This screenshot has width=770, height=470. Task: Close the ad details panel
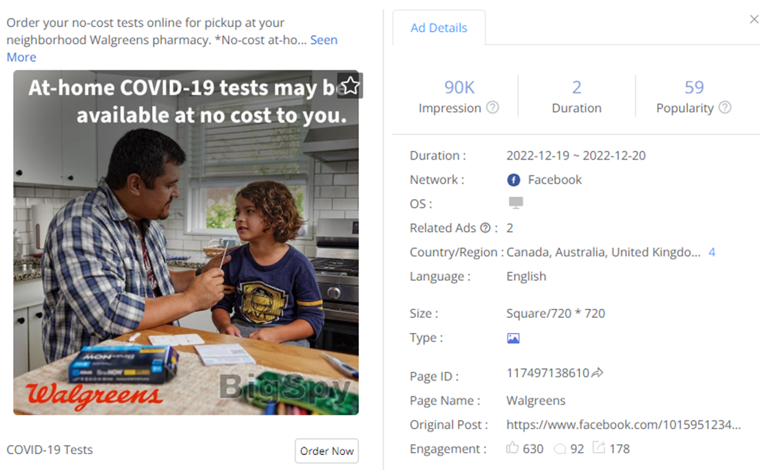(x=754, y=20)
